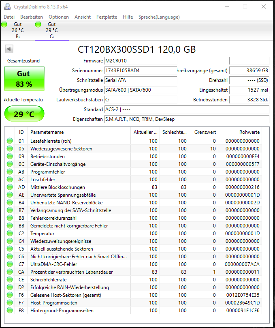The height and width of the screenshot is (328, 275).
Task: Click the total writes value 38659 GB
Action: coord(249,71)
